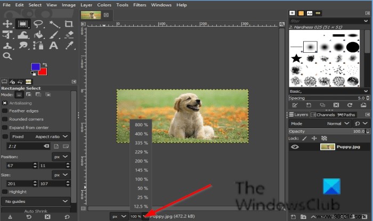This screenshot has height=221, width=373.
Task: Toggle the Antialiasing checkbox
Action: (5, 103)
